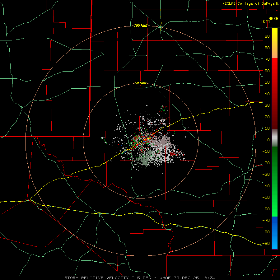
Task: Select the 0 scale value
Action: pyautogui.click(x=268, y=140)
